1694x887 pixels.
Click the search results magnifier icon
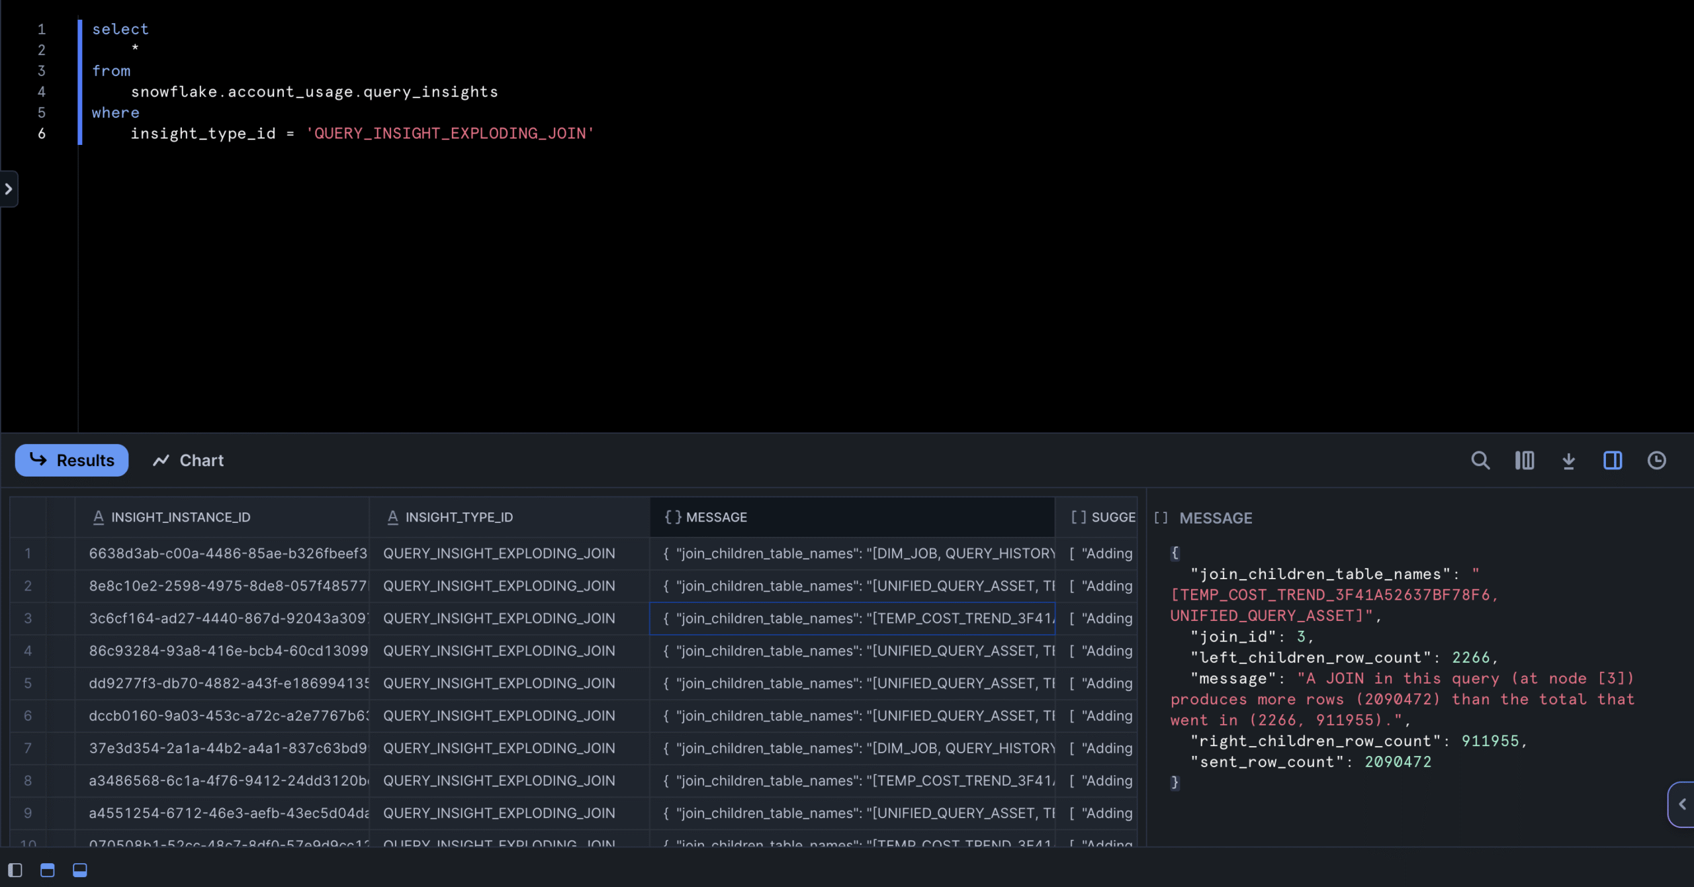coord(1480,460)
